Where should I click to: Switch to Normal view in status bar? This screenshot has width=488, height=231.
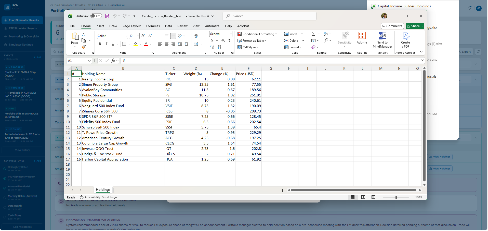point(353,197)
